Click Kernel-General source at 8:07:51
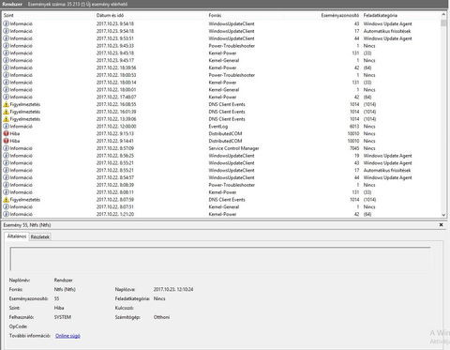 (224, 206)
